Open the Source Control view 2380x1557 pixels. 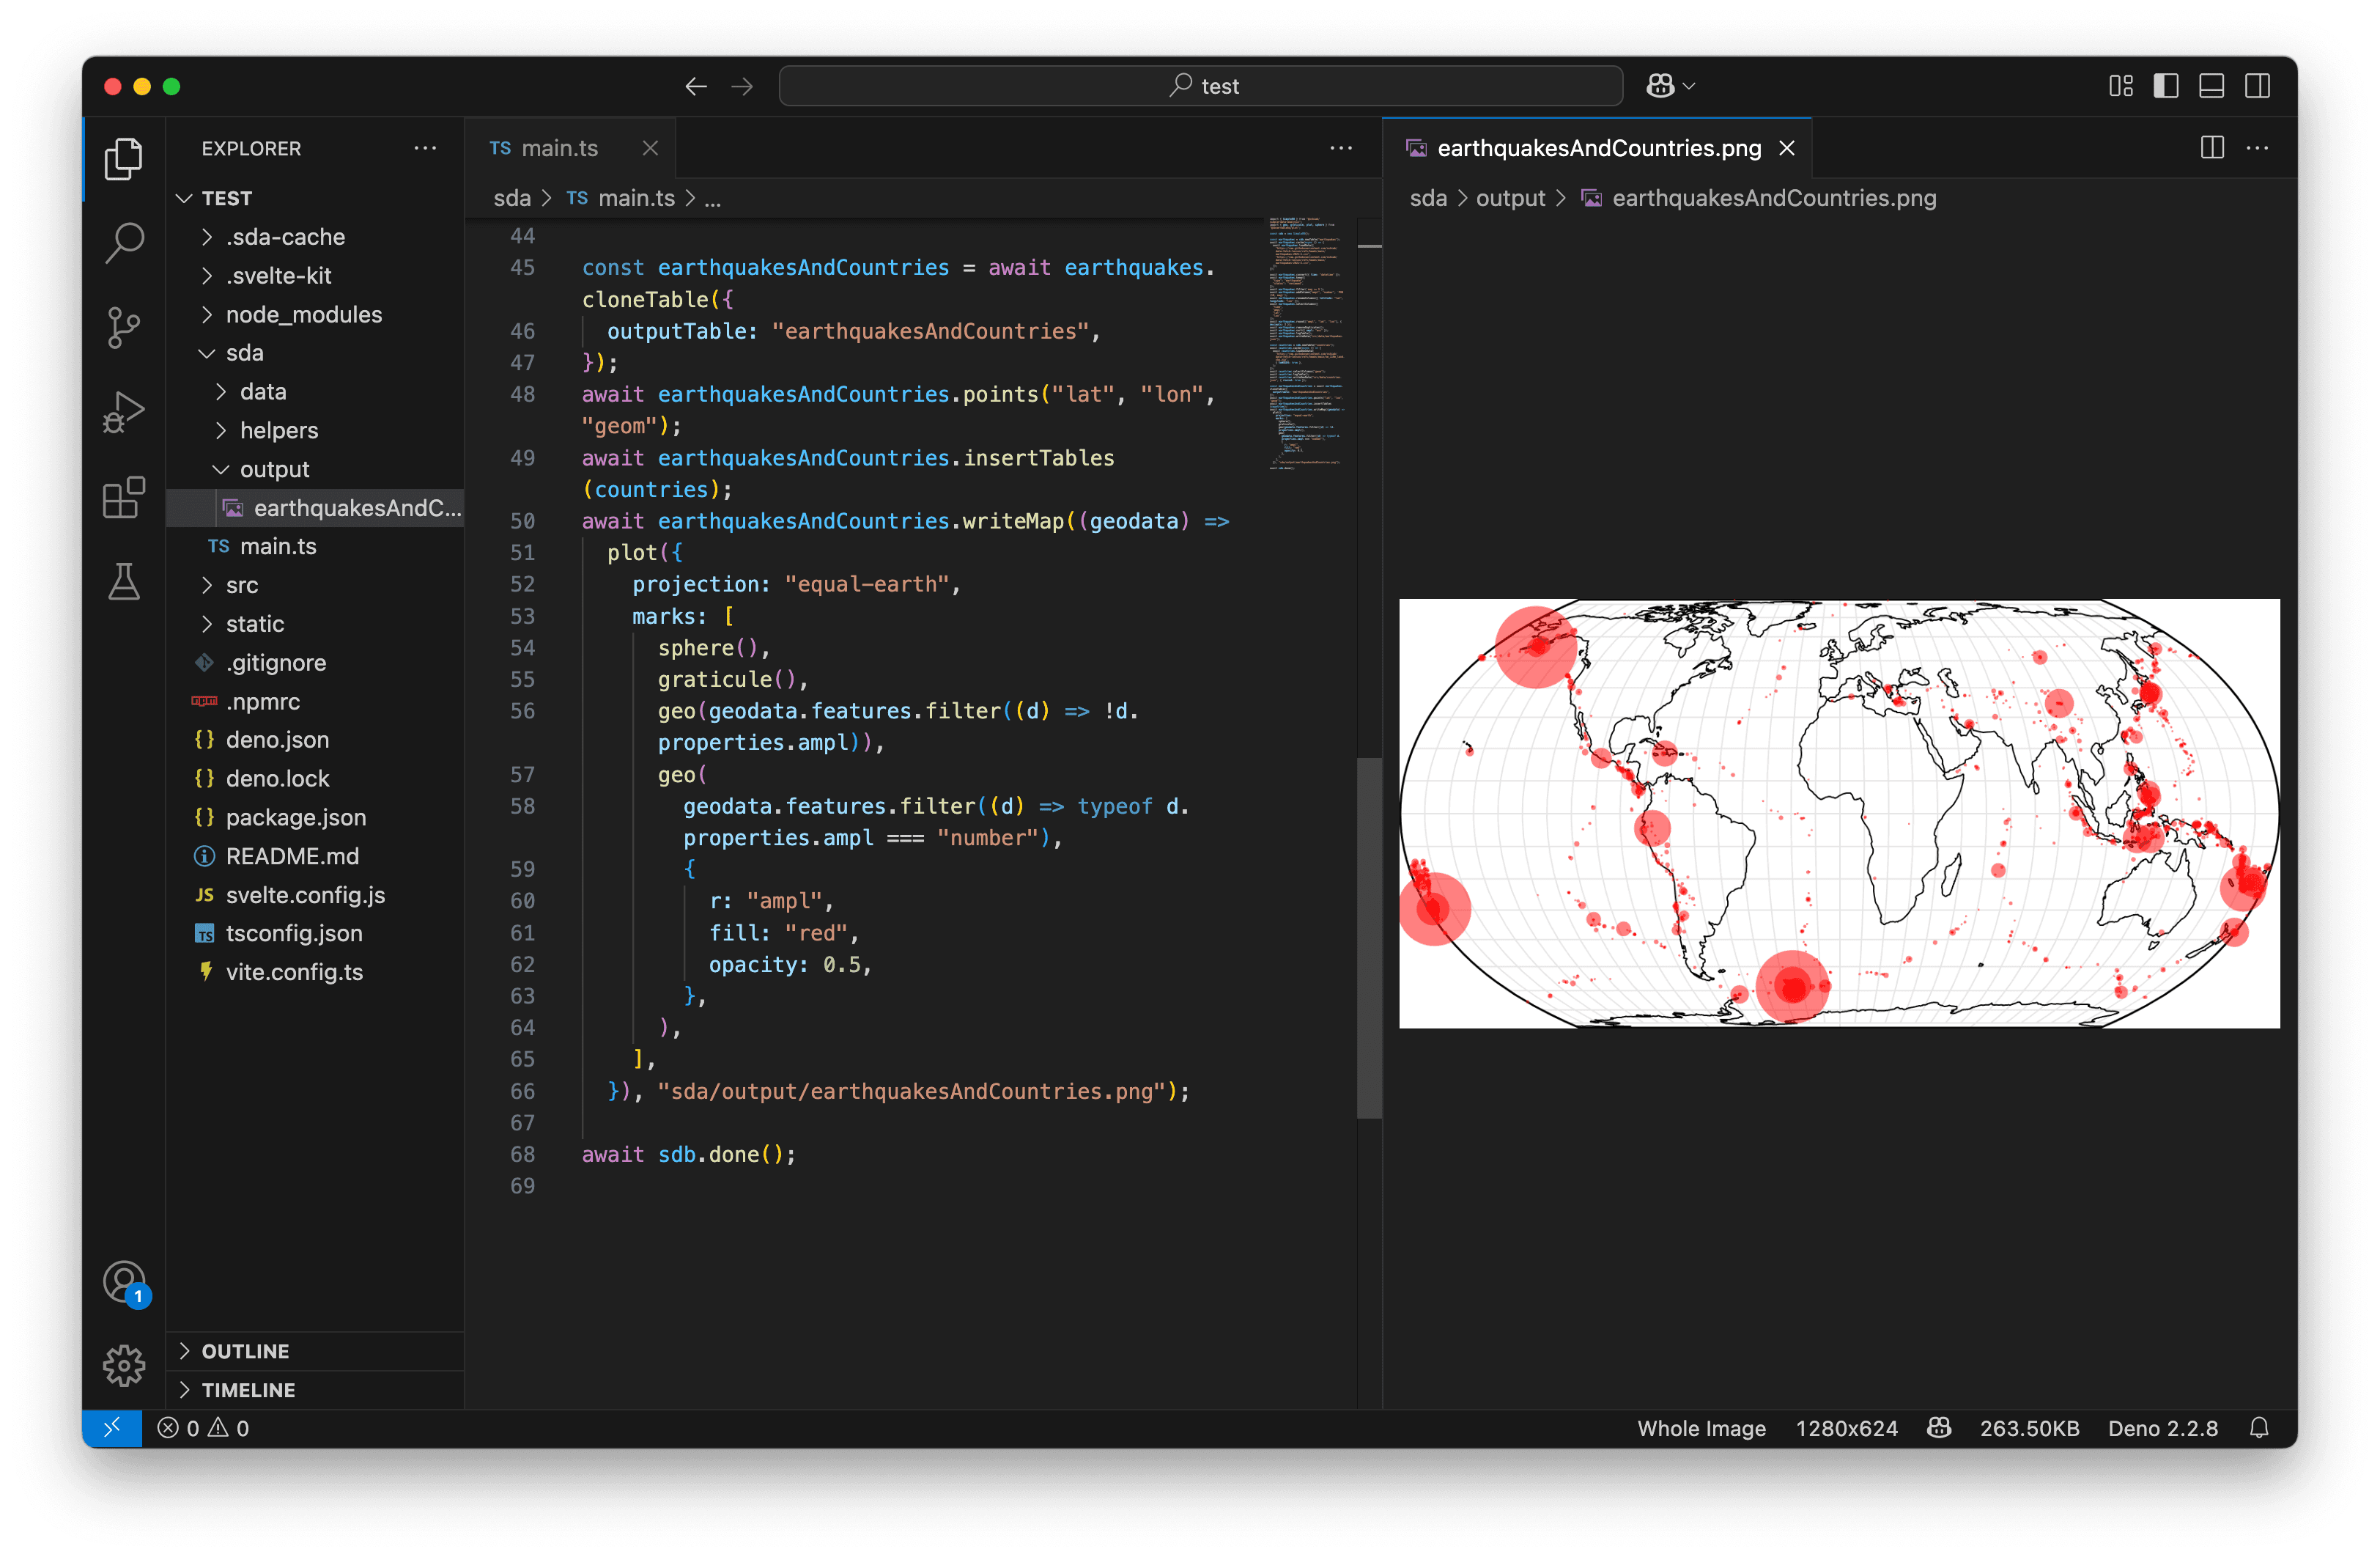coord(124,327)
